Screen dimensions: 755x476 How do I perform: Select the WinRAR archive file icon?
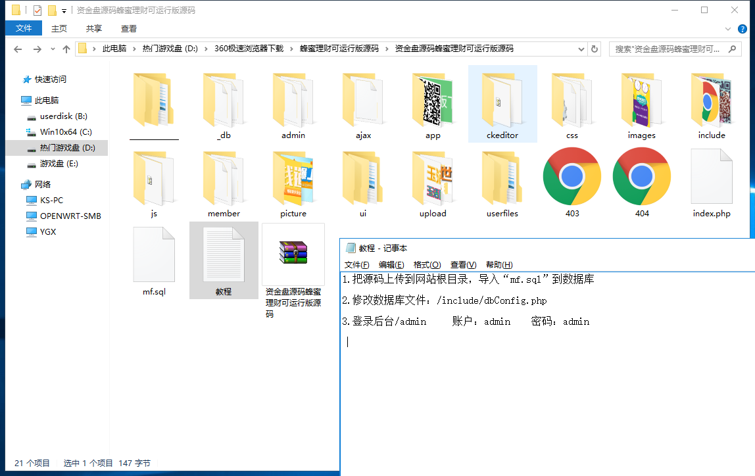coord(293,253)
